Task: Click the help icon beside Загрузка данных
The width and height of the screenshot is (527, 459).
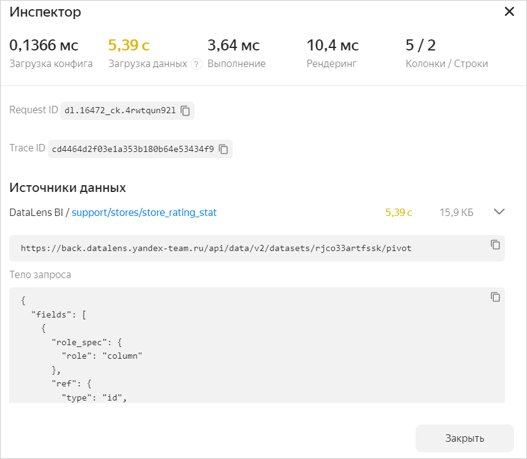Action: [x=196, y=64]
